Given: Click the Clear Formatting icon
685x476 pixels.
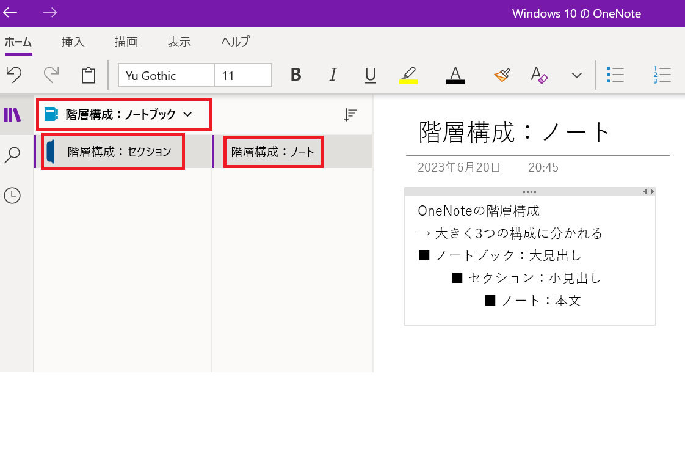Looking at the screenshot, I should [539, 75].
